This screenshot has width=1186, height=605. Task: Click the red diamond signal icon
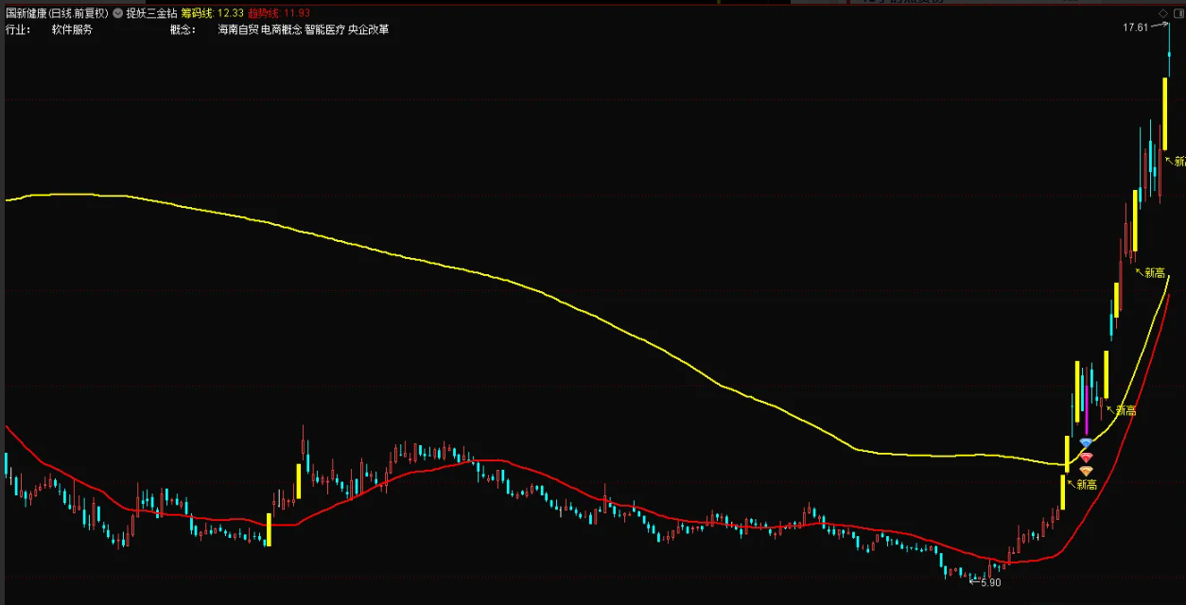(1086, 458)
